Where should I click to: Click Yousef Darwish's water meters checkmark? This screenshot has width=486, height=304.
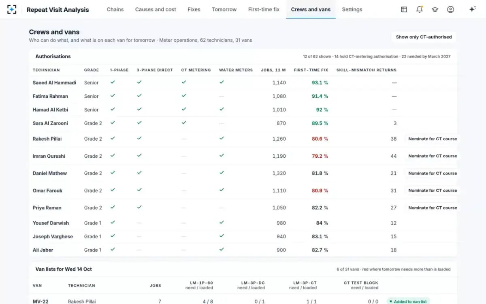[222, 222]
